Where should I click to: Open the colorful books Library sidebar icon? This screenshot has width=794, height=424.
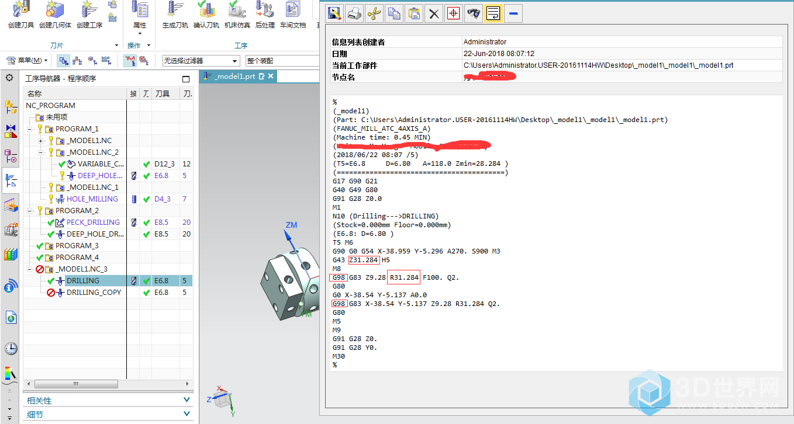(x=10, y=255)
